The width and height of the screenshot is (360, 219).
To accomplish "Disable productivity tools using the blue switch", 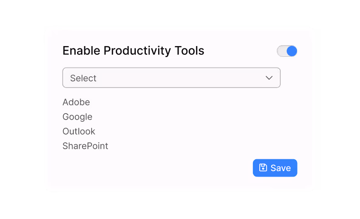I will 287,51.
